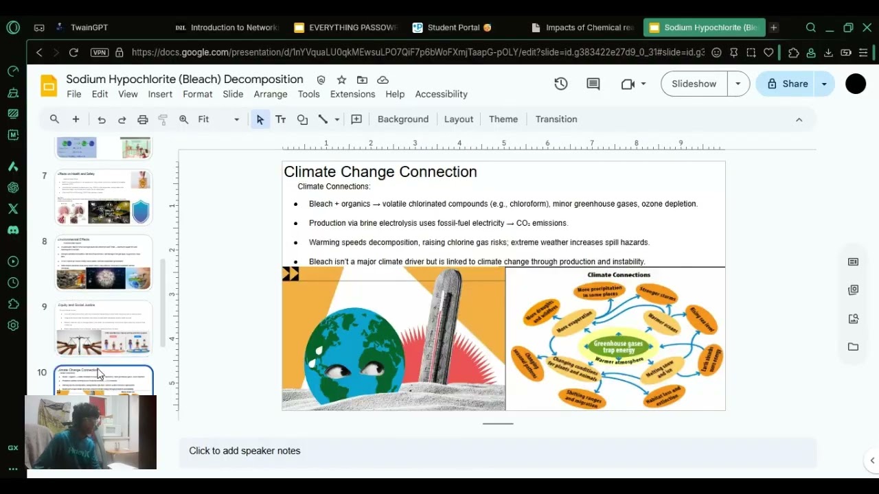Open the Insert menu

click(160, 94)
